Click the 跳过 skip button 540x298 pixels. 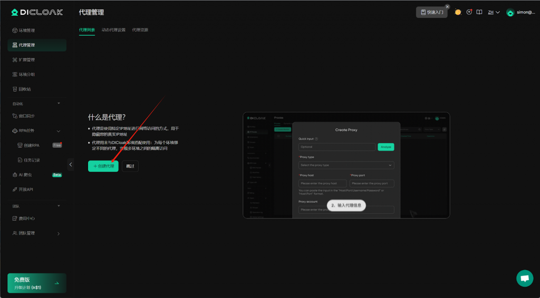(x=130, y=166)
